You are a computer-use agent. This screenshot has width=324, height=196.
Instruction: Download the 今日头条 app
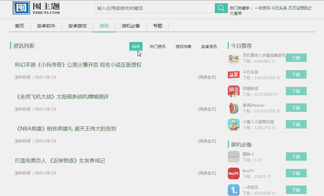(x=296, y=75)
